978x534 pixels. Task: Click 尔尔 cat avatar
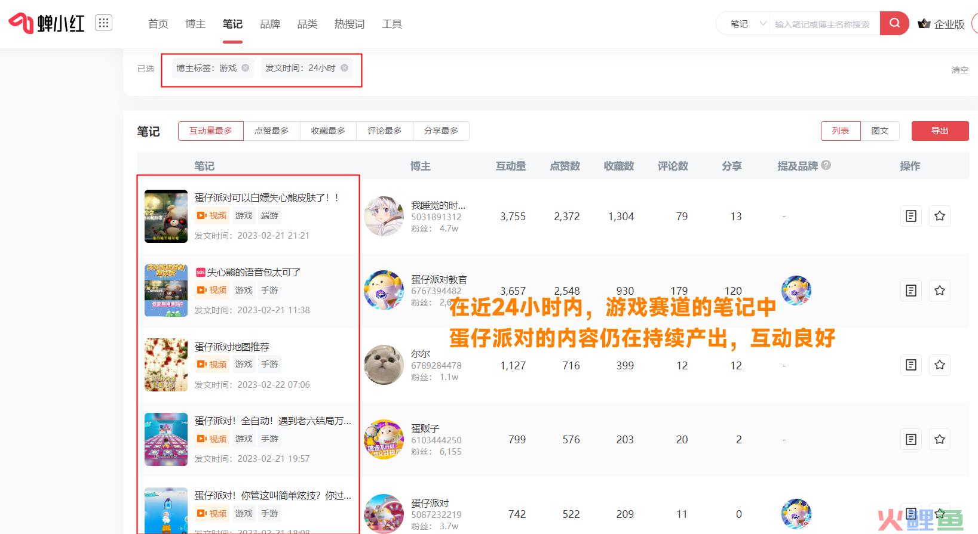click(x=384, y=365)
